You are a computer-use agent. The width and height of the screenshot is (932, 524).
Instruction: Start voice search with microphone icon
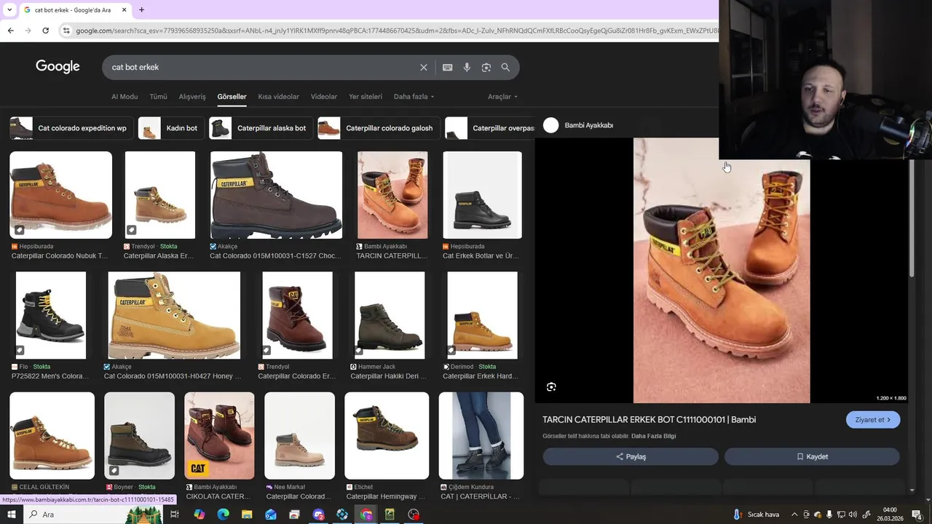pos(467,67)
